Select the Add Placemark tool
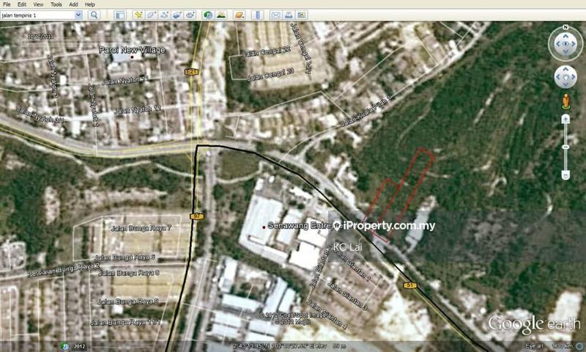 [136, 15]
